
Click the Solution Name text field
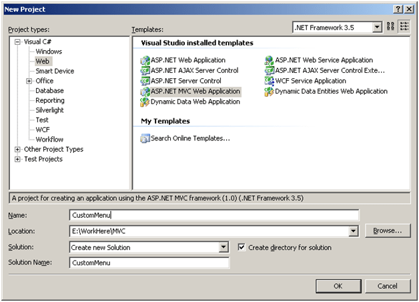(149, 263)
